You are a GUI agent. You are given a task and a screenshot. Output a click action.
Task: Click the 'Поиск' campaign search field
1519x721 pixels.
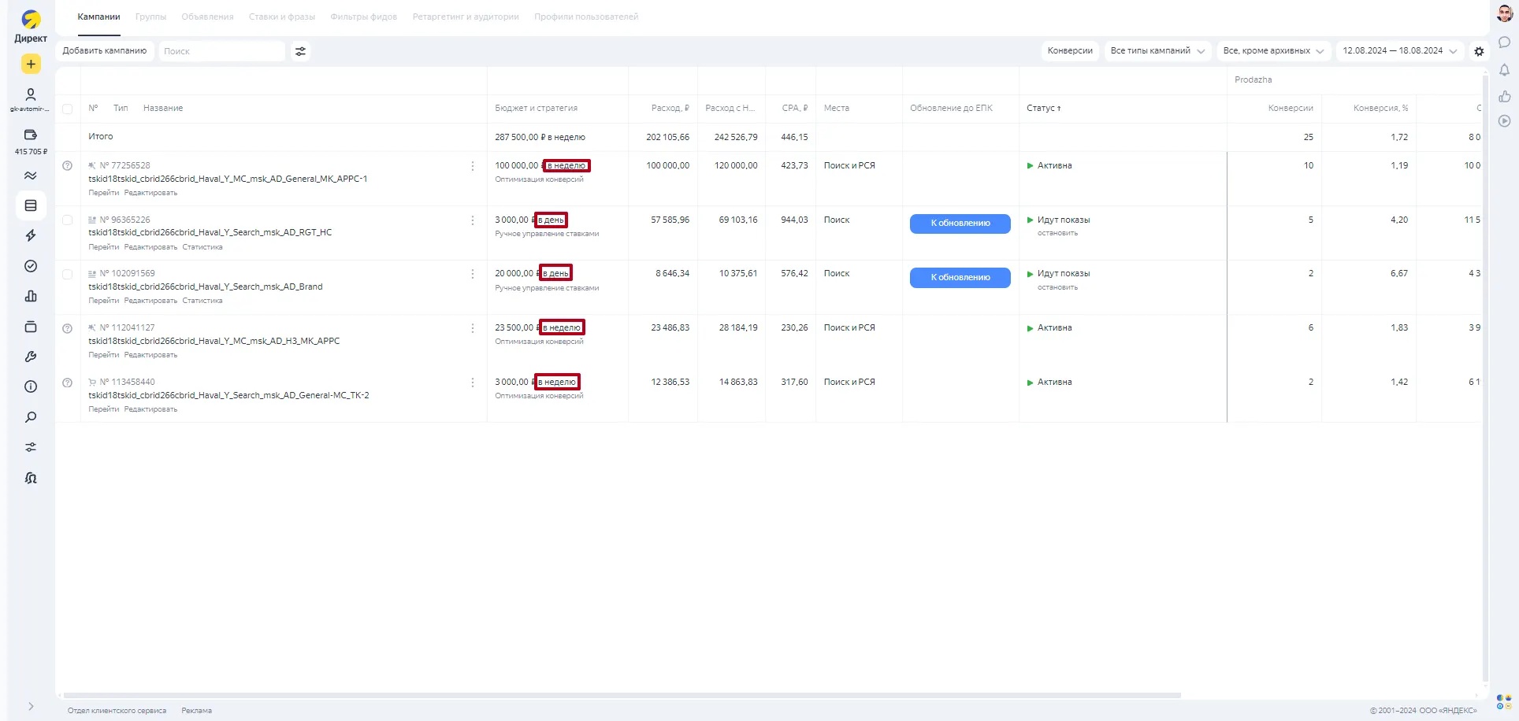click(221, 51)
